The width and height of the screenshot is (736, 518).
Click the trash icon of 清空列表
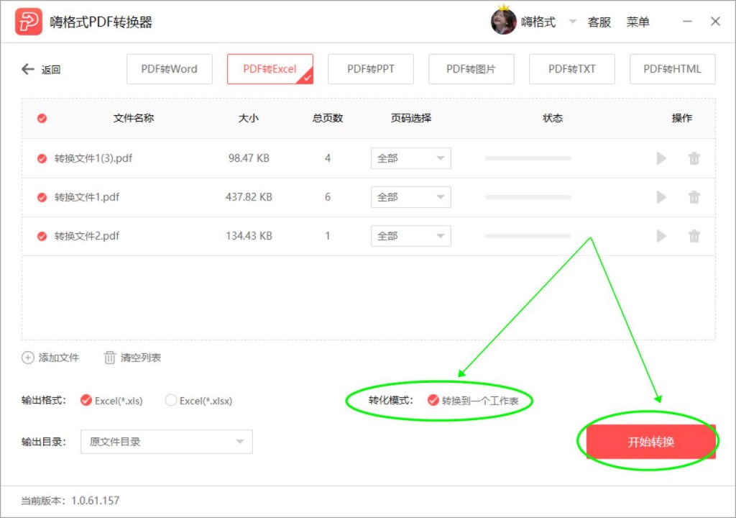pyautogui.click(x=109, y=358)
